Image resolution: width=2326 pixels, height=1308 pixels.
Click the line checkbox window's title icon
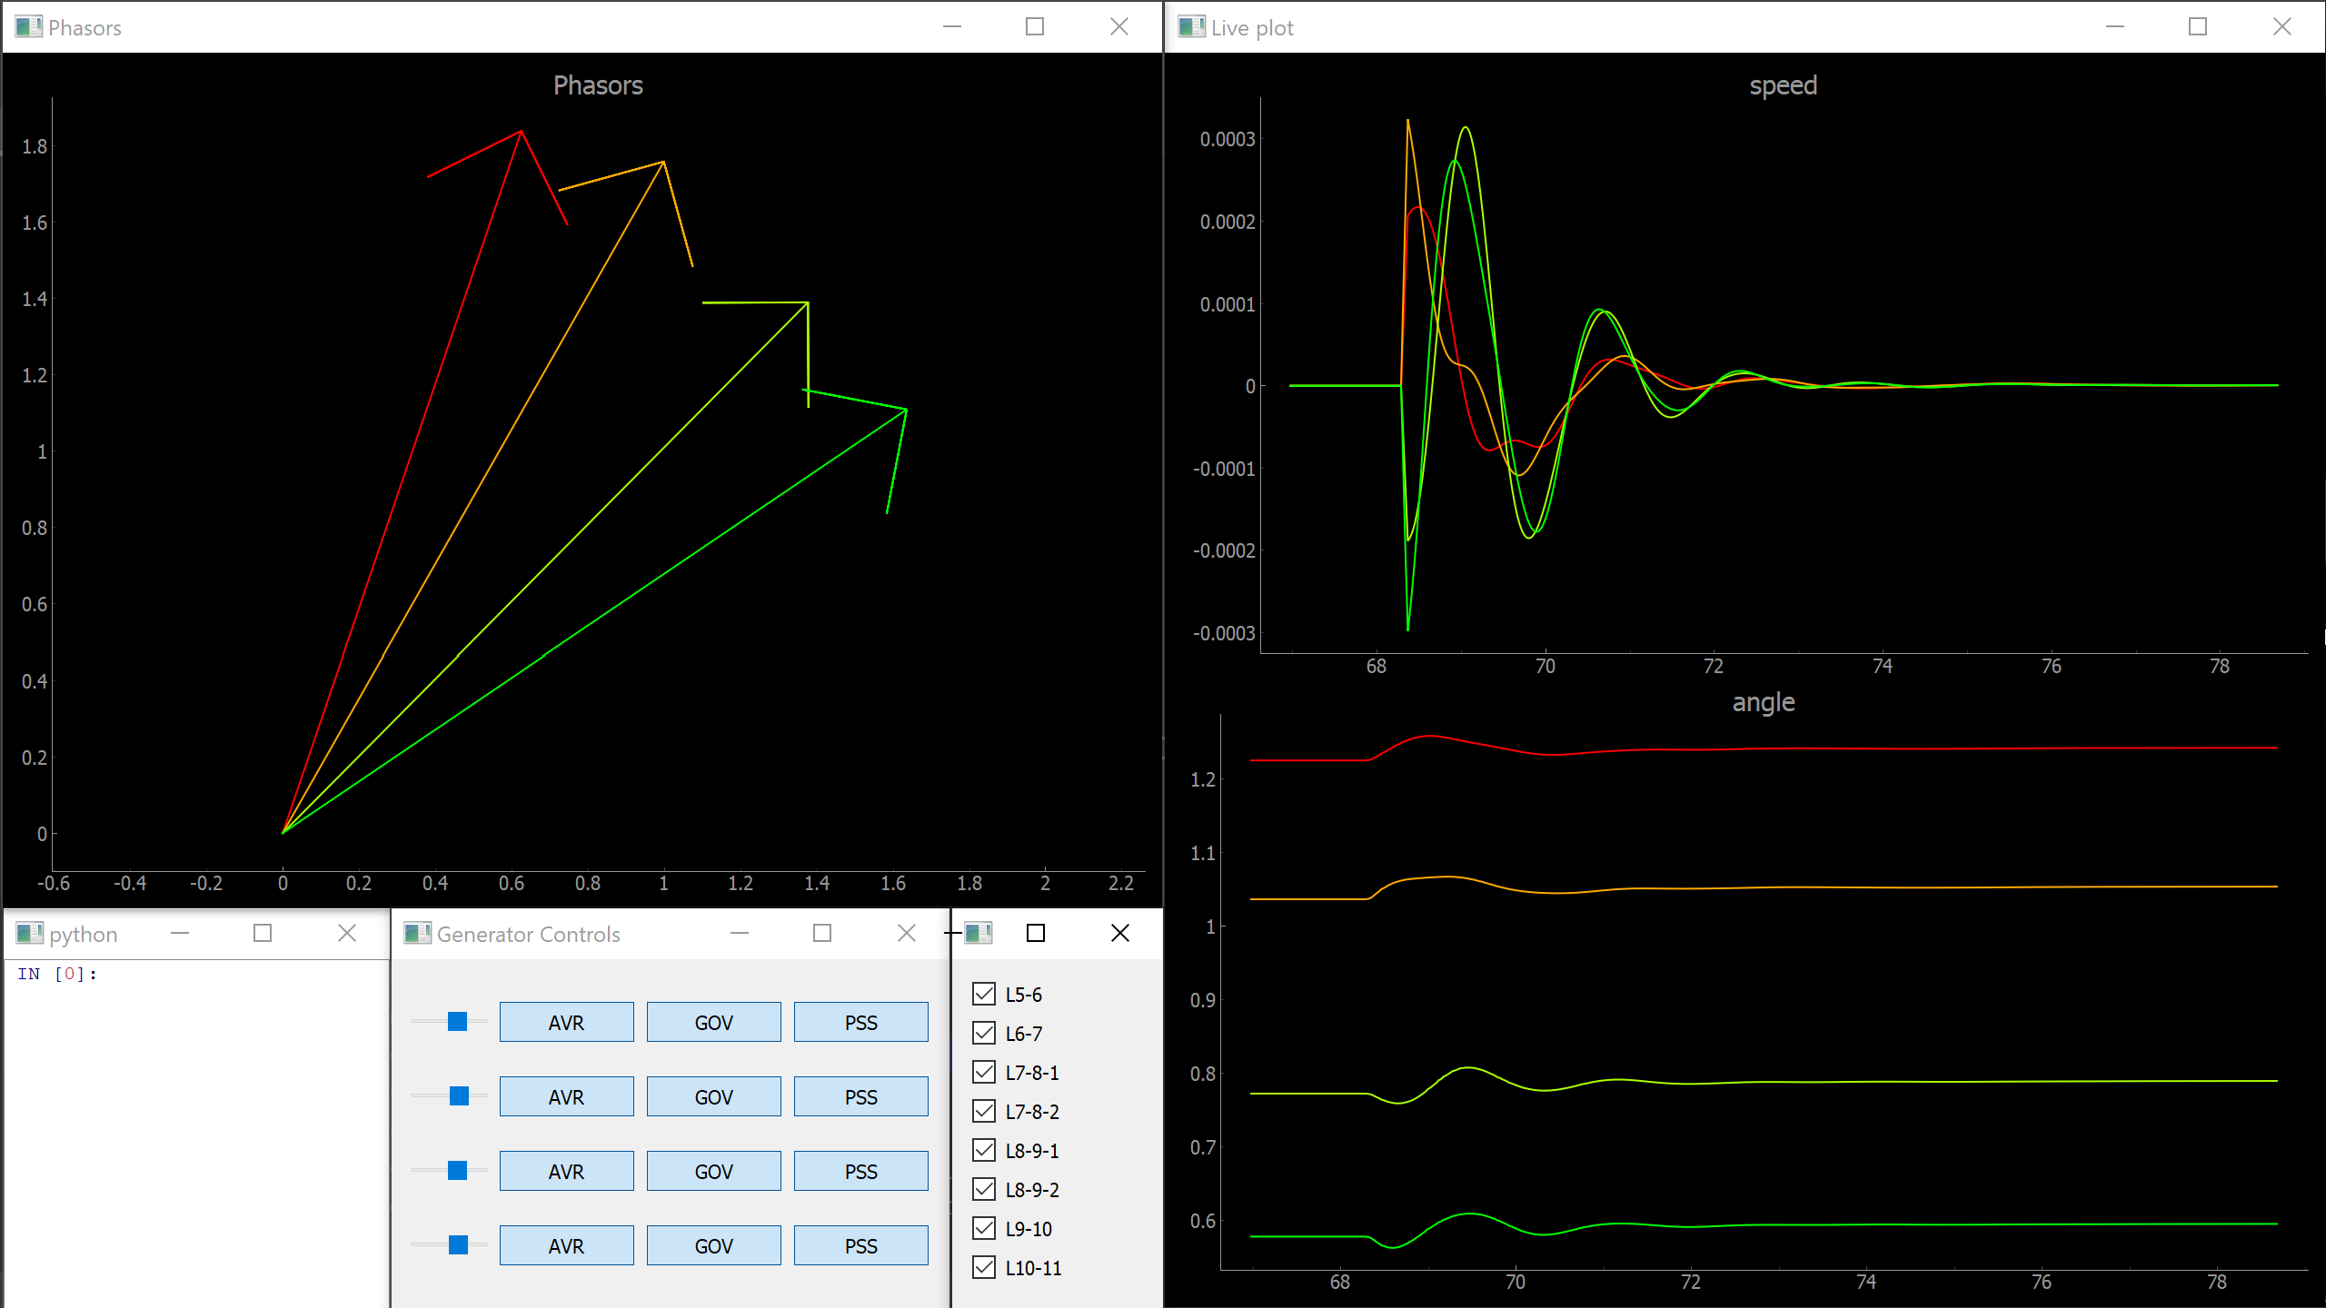pyautogui.click(x=978, y=933)
